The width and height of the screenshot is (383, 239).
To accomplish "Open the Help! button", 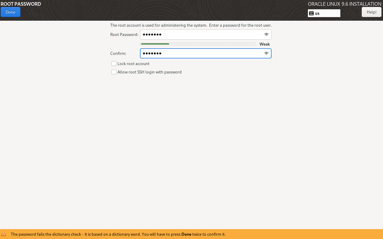I will point(371,12).
